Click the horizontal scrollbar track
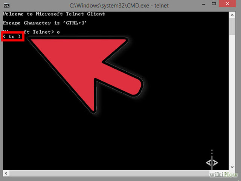 click(109, 173)
